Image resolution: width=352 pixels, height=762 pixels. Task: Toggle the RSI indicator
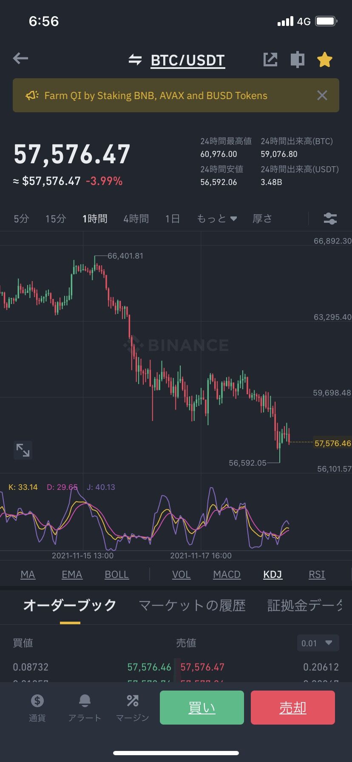tap(317, 574)
